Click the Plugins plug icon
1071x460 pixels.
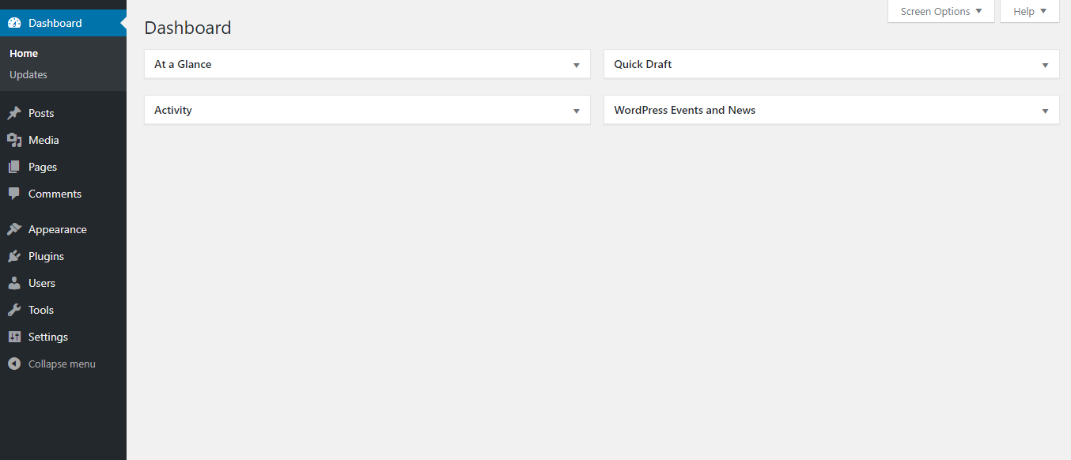pos(14,256)
